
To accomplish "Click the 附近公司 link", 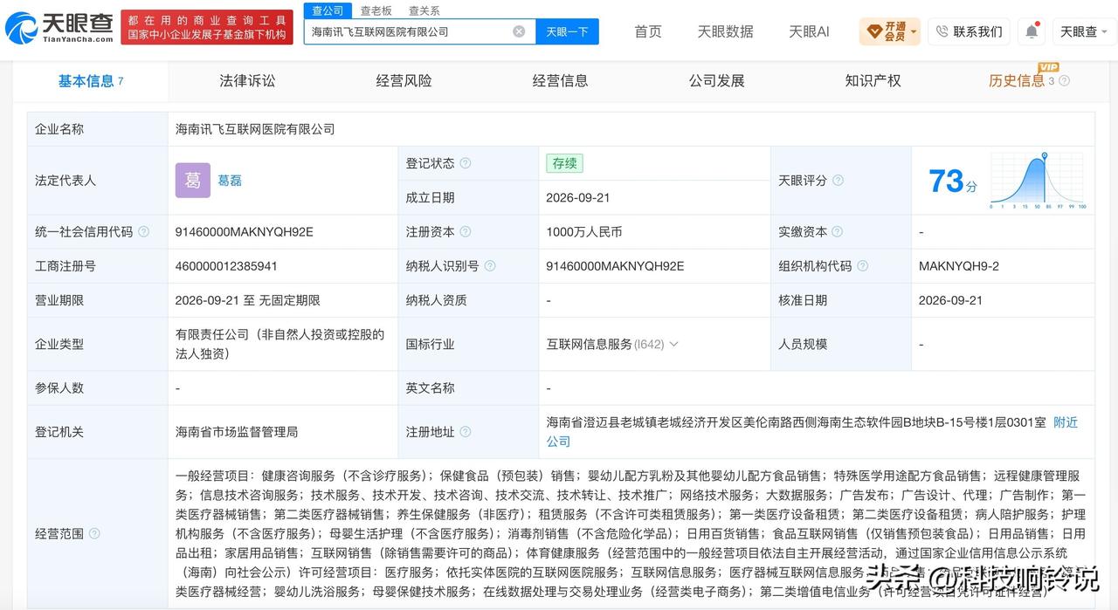I will (x=812, y=432).
